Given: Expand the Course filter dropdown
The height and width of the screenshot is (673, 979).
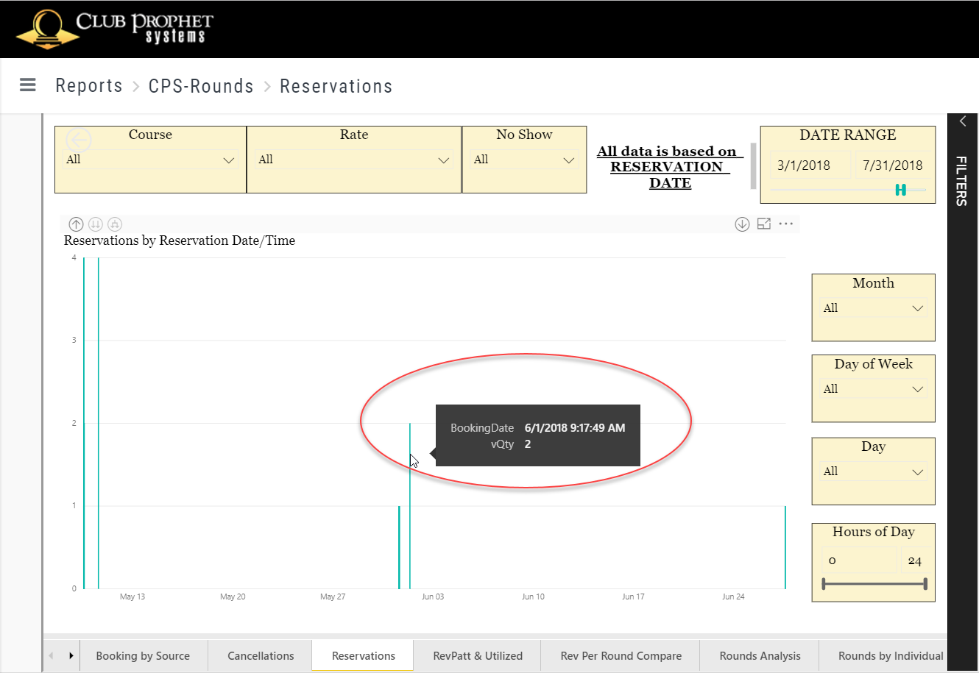Looking at the screenshot, I should click(228, 160).
